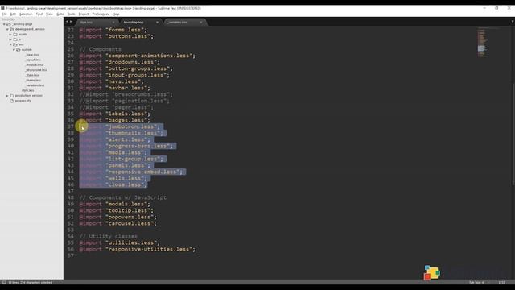This screenshot has height=290, width=515.
Task: Open the File menu
Action: [4, 14]
